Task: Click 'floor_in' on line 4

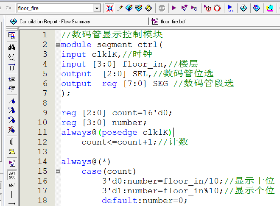Action: [x=143, y=64]
